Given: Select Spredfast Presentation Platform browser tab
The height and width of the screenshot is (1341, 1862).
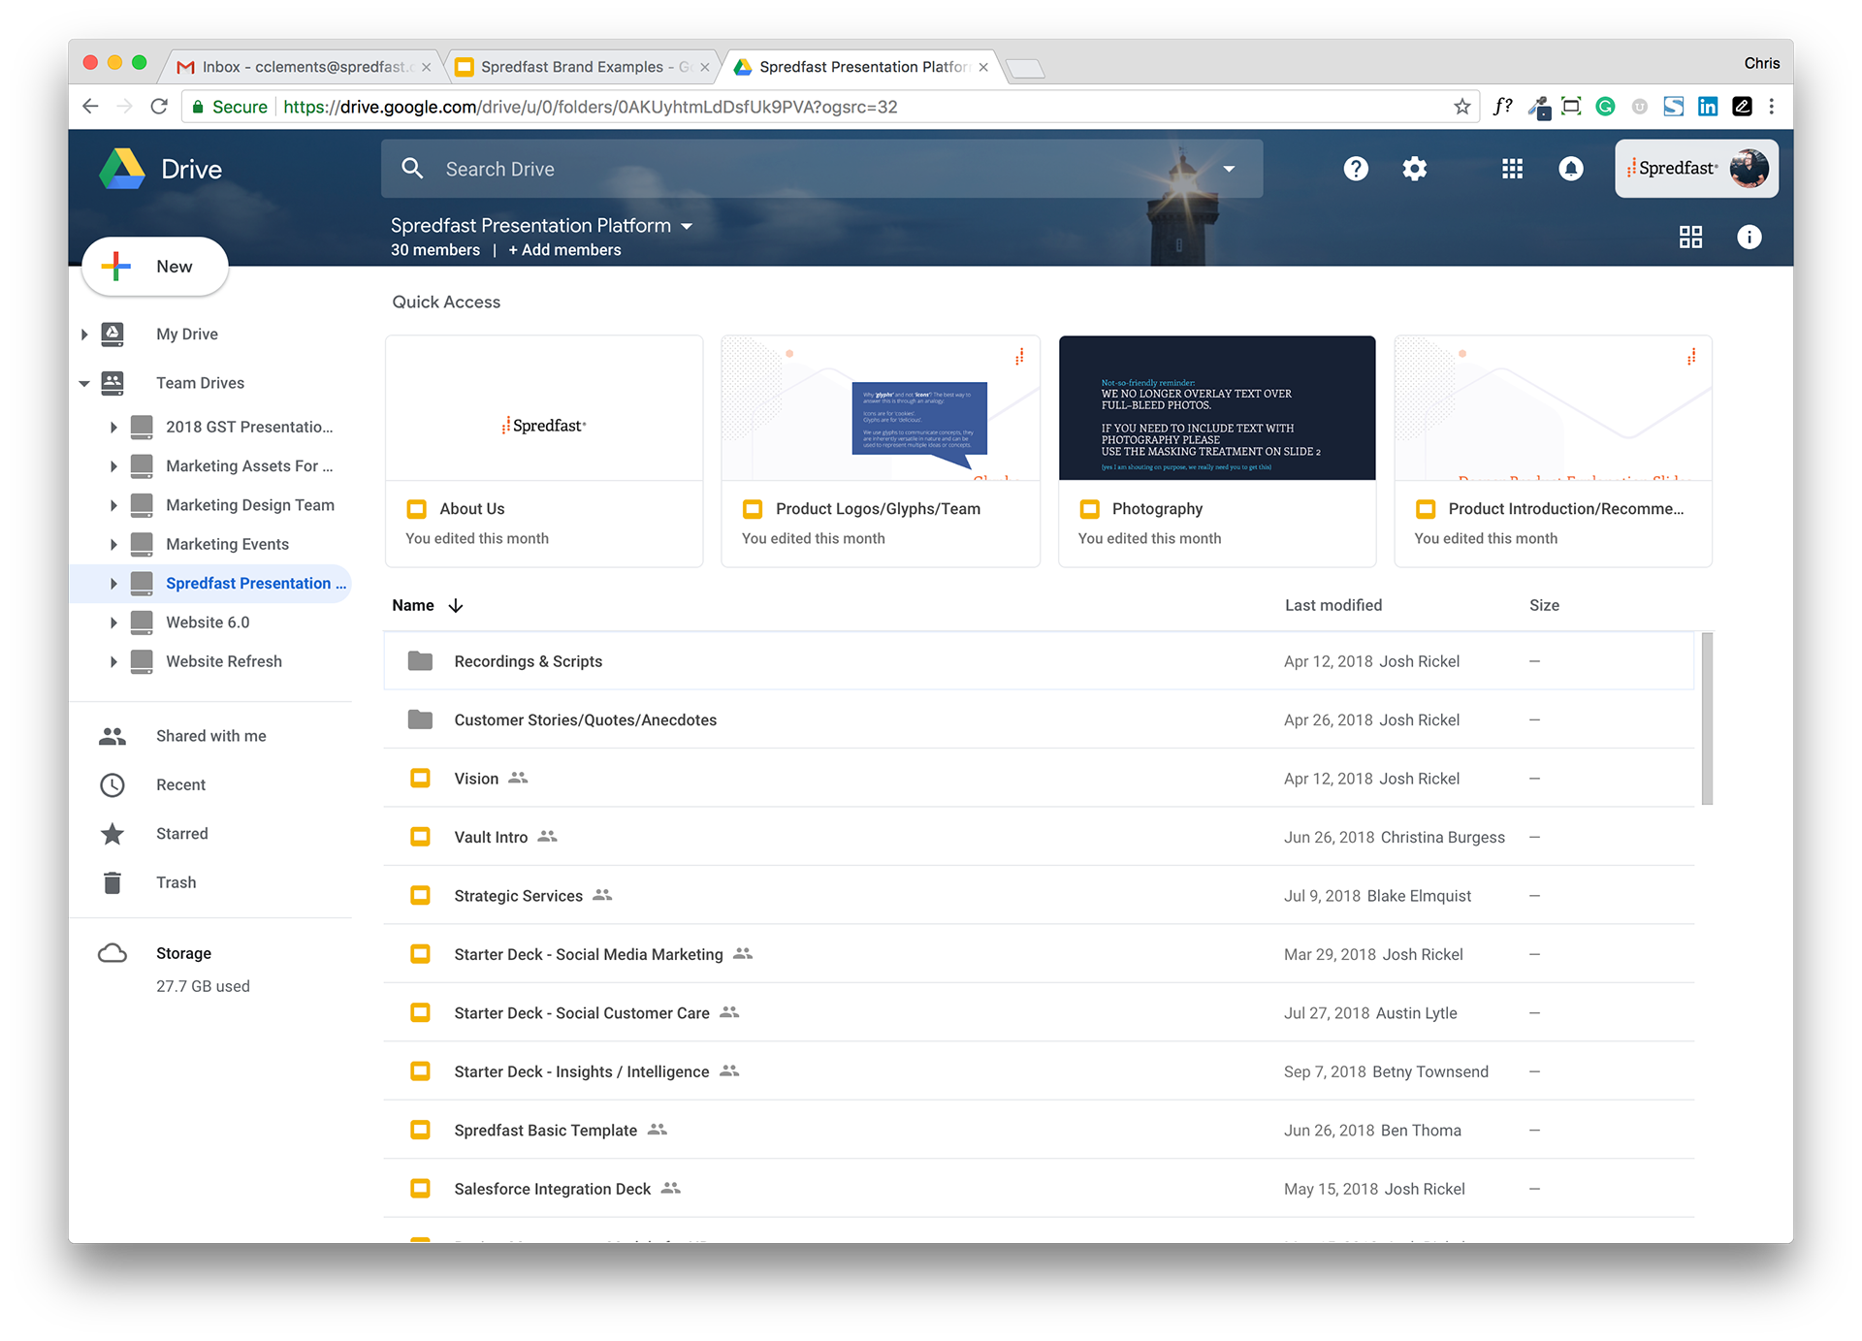Looking at the screenshot, I should pyautogui.click(x=862, y=67).
